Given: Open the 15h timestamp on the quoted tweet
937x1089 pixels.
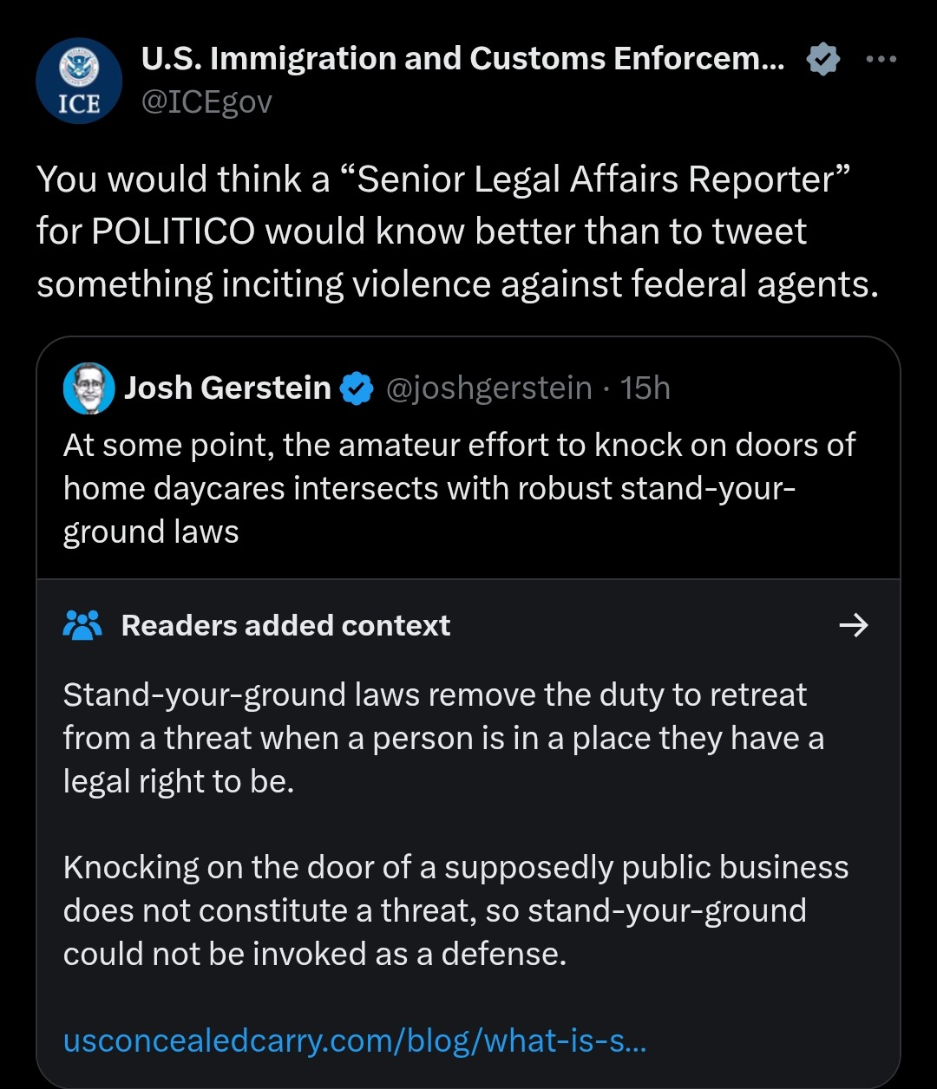Looking at the screenshot, I should (x=645, y=388).
